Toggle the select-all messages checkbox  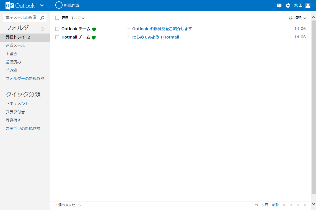click(x=57, y=18)
